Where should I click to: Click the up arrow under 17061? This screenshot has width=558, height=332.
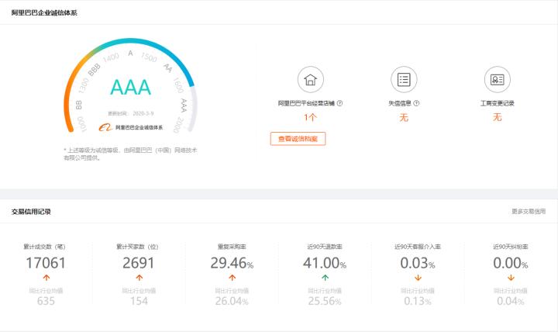(46, 278)
